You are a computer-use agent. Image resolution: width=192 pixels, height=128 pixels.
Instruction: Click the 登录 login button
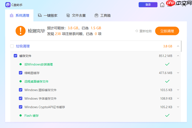148,5
